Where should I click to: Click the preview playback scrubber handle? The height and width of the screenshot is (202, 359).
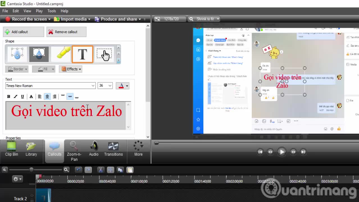click(x=156, y=143)
